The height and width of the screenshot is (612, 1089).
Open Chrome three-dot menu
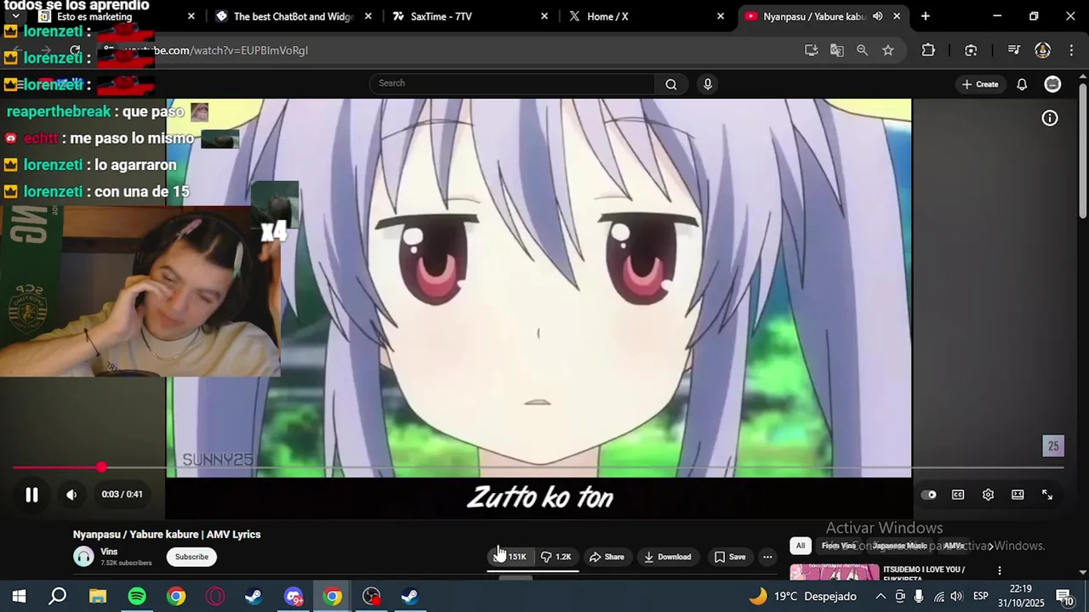pos(1069,50)
